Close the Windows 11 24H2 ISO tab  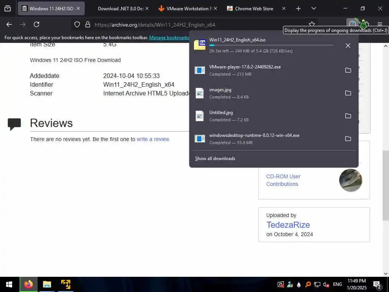click(78, 8)
